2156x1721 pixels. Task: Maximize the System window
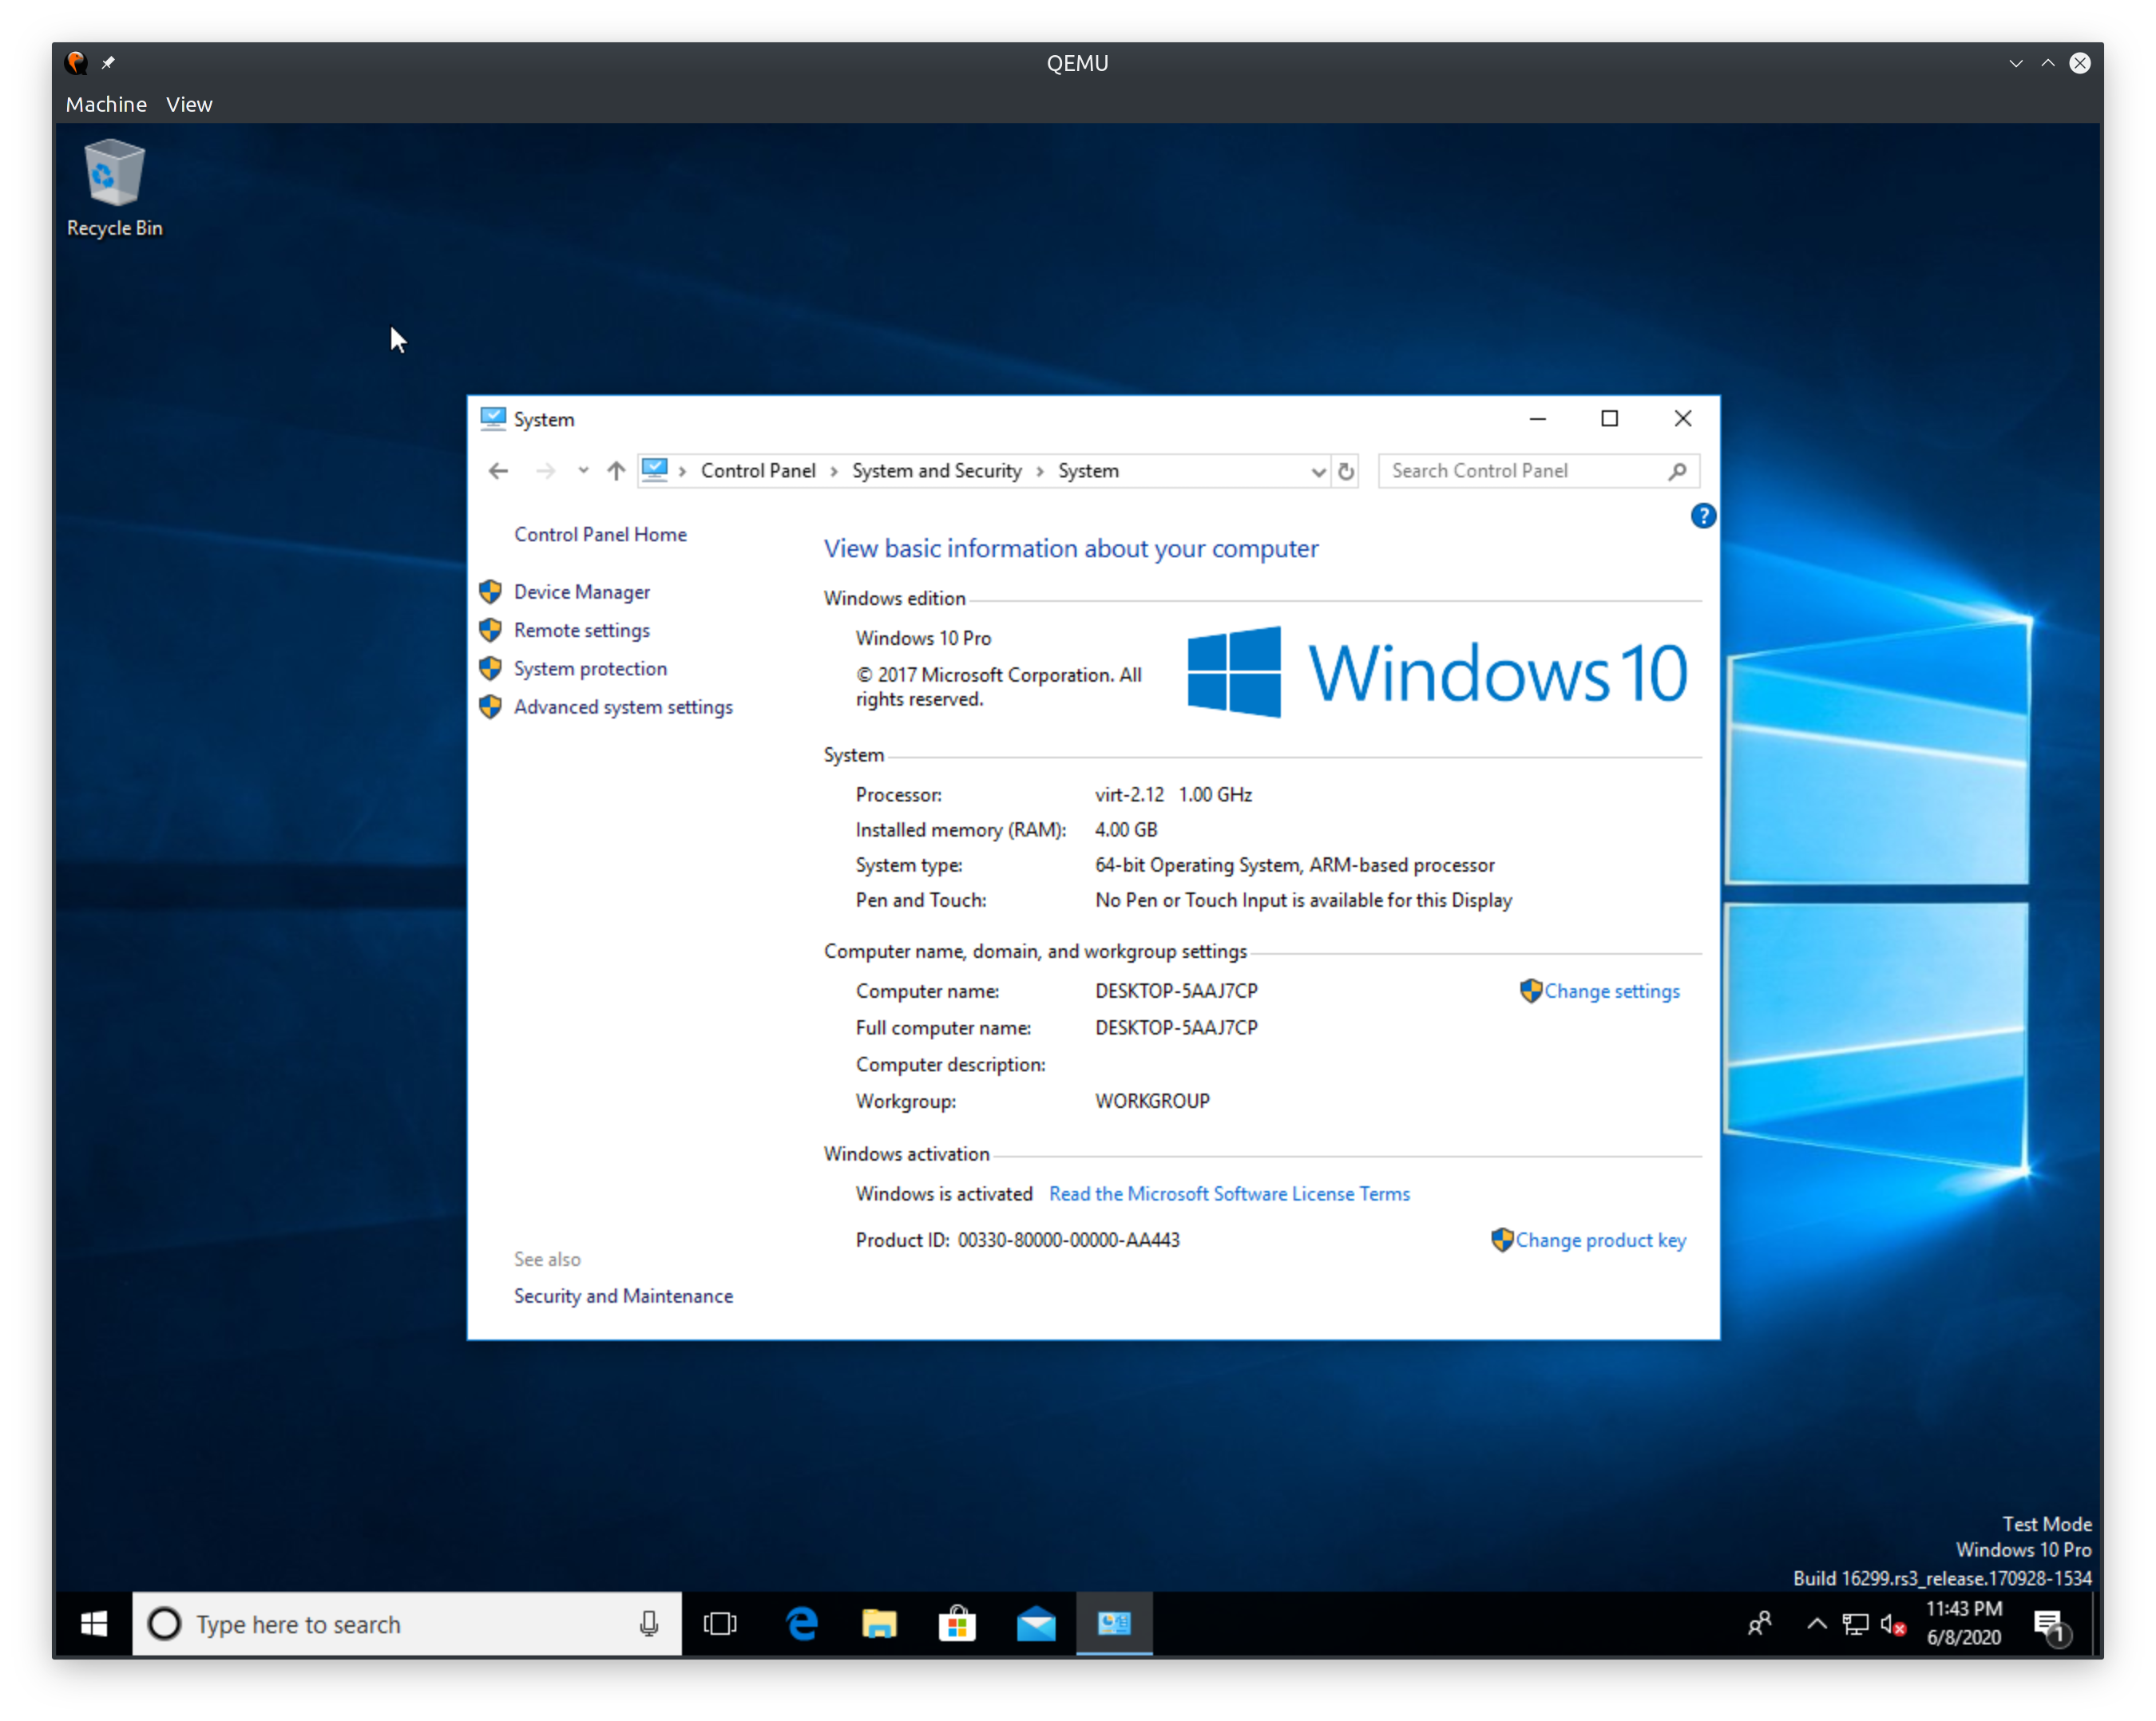[x=1610, y=419]
